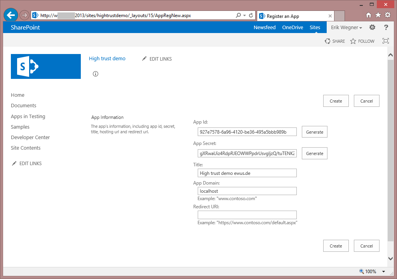This screenshot has height=279, width=397.
Task: Open the Erik Wegner user menu
Action: [x=346, y=27]
